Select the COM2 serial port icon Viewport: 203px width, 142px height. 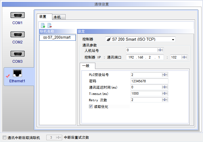[x=17, y=35]
